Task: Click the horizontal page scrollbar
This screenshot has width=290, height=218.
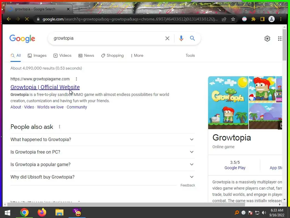Action: 126,204
